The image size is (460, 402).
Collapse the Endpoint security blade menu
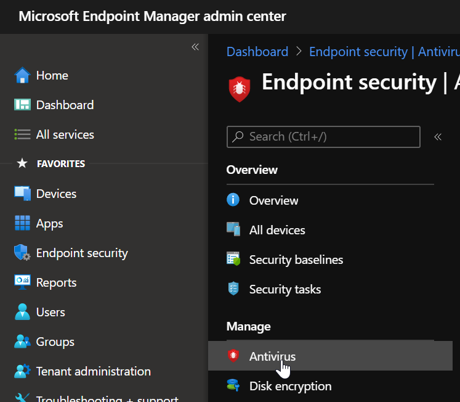(x=438, y=137)
